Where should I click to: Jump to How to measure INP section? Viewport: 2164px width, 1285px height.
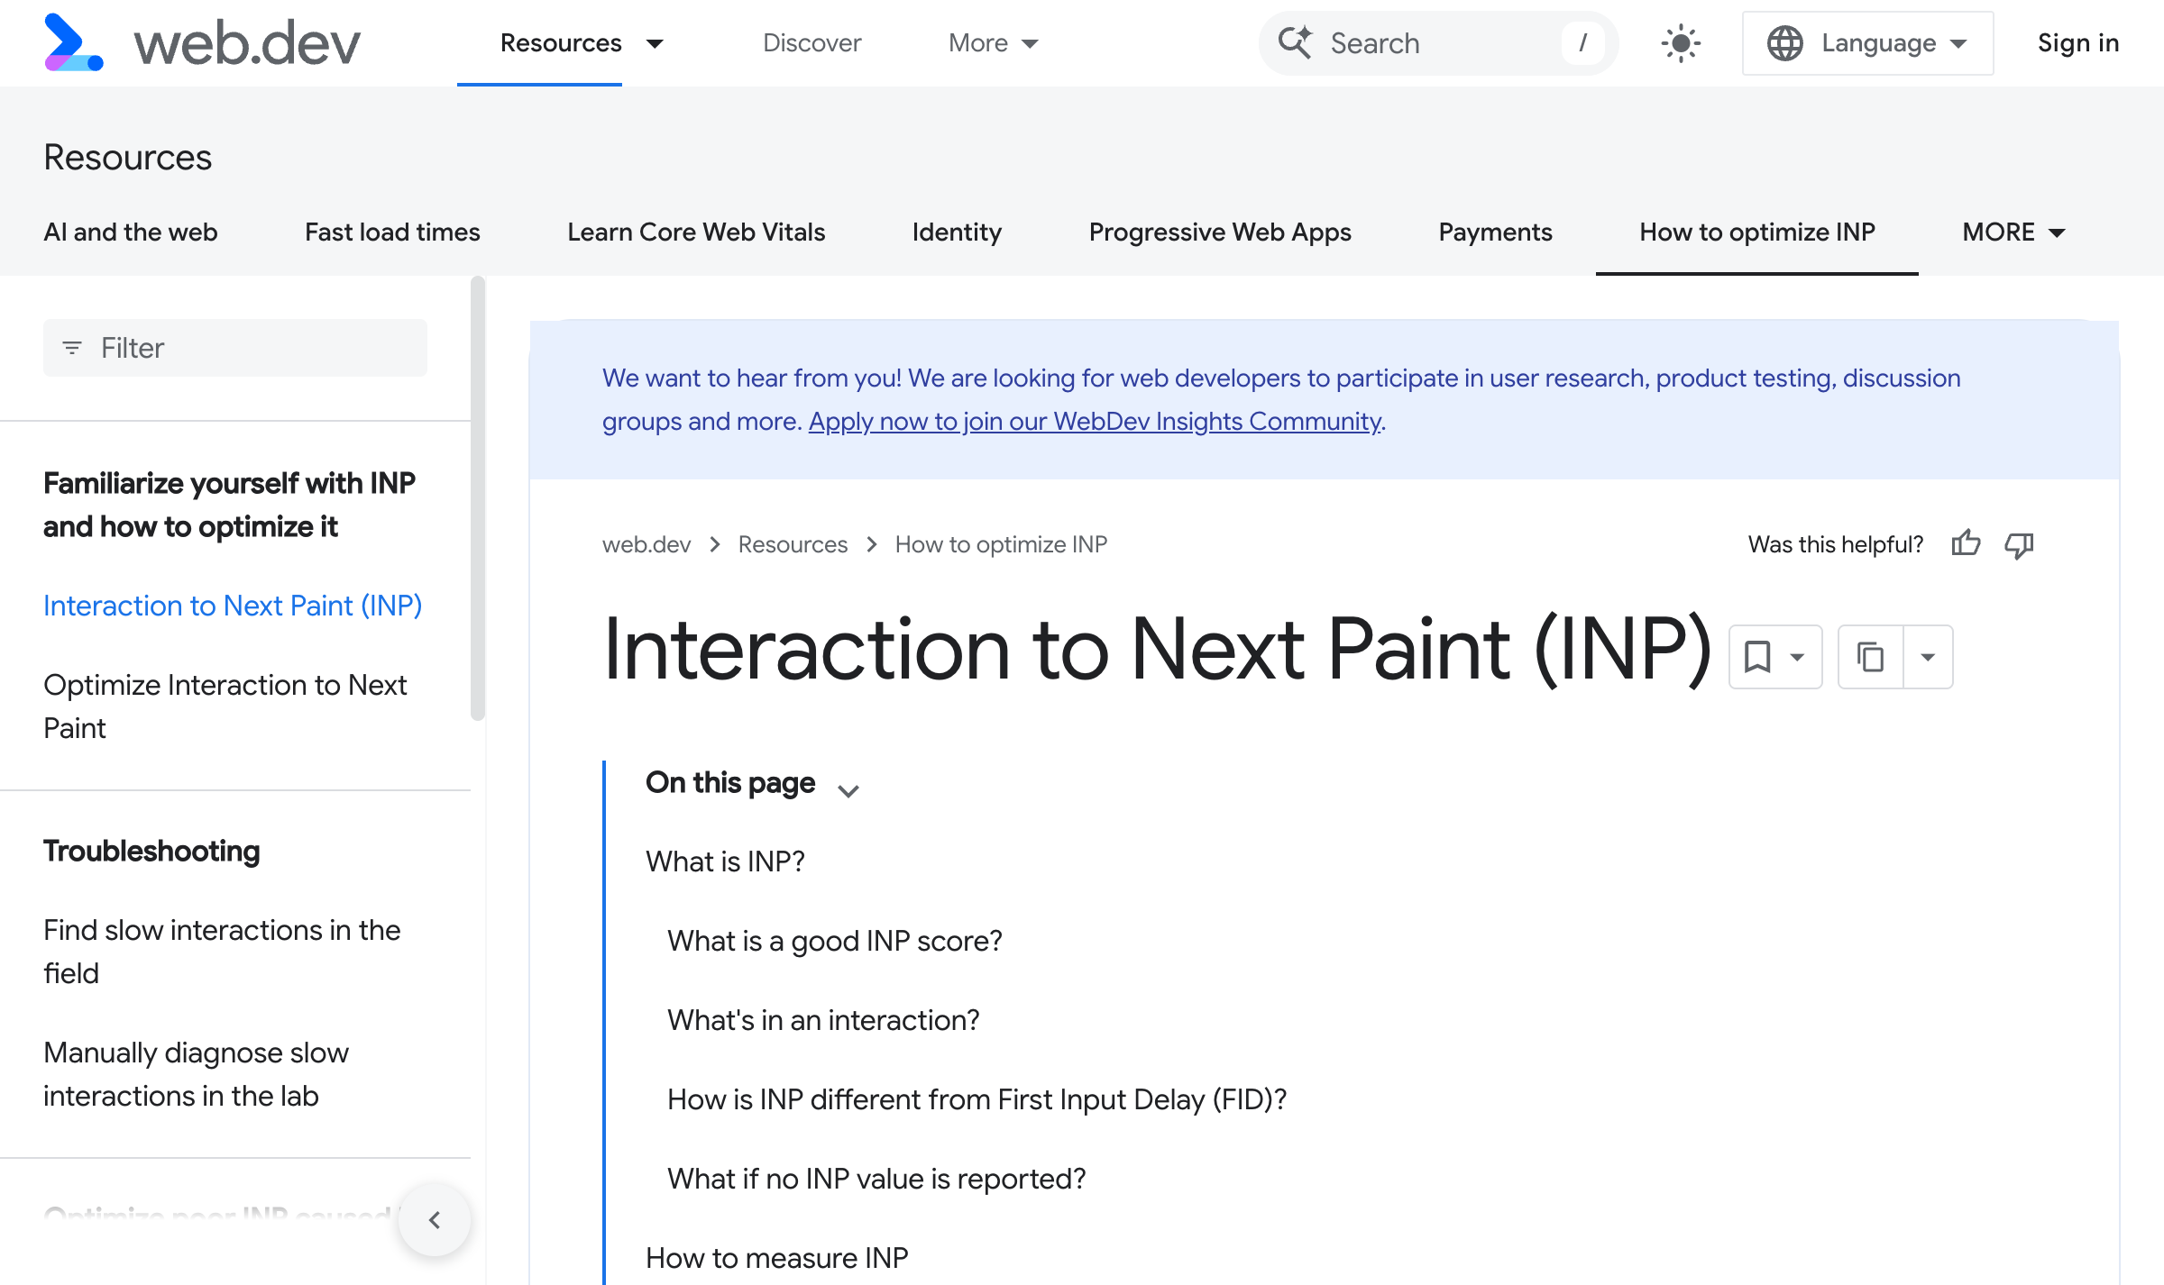(777, 1258)
